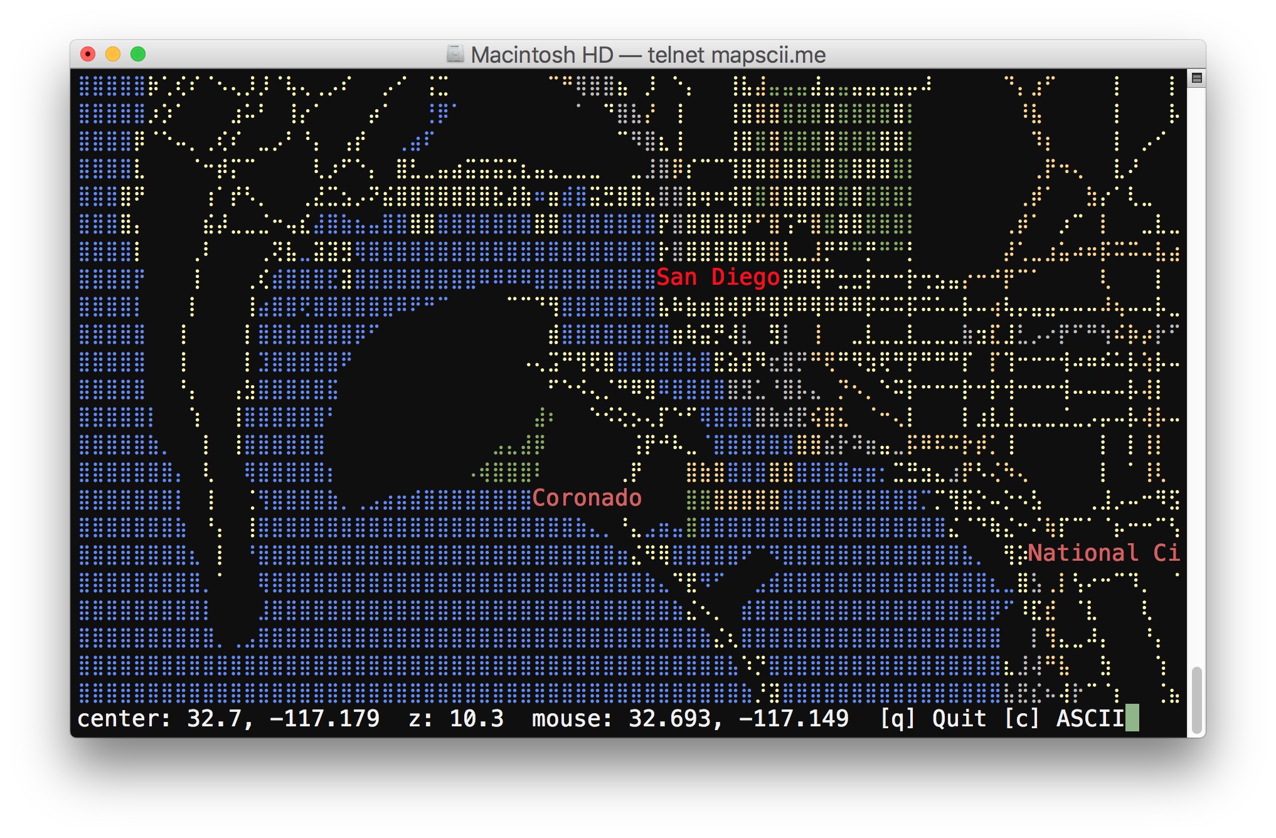Click the San Diego map label

(718, 277)
